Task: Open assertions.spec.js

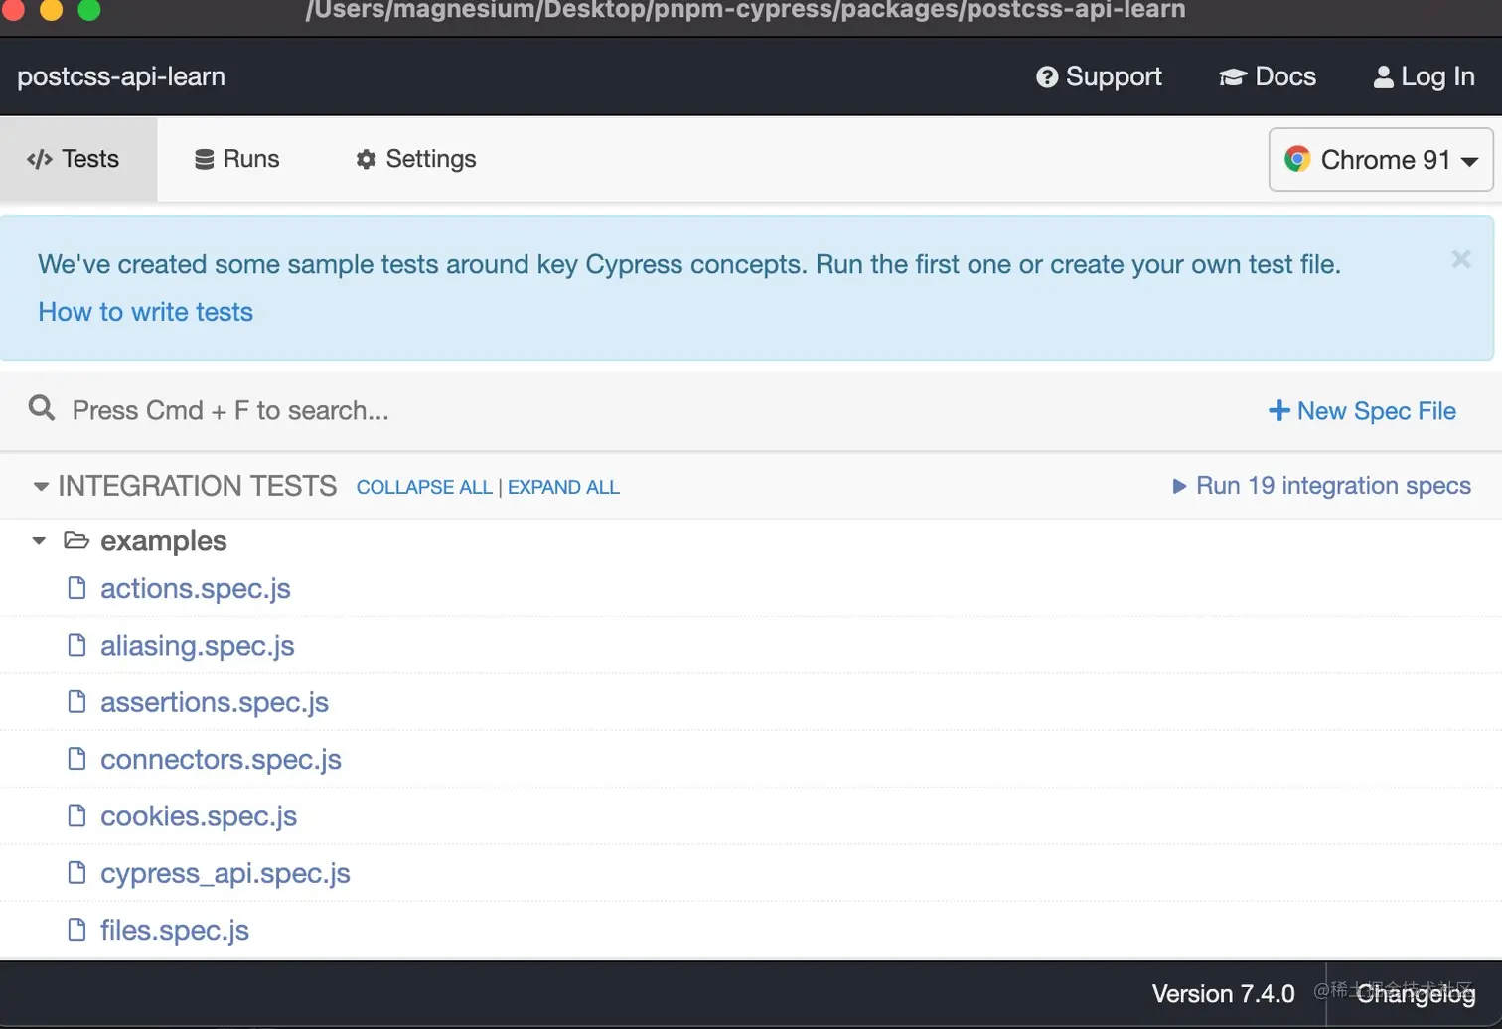Action: click(215, 702)
